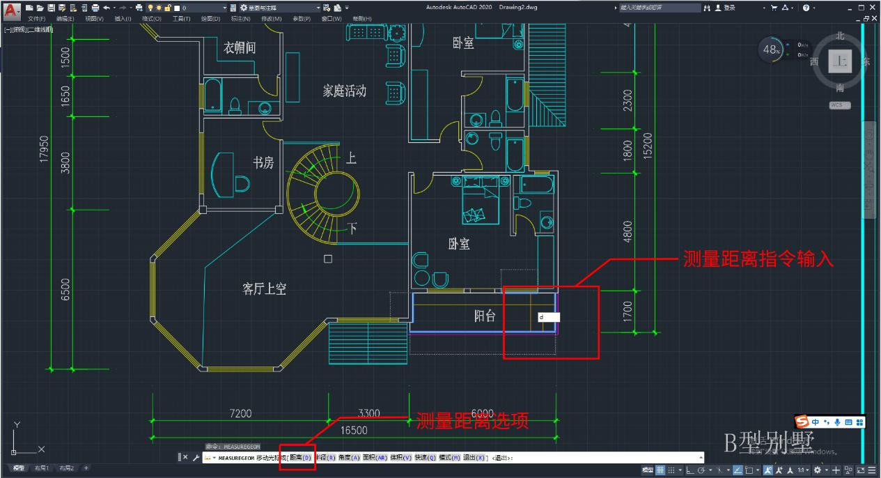The height and width of the screenshot is (478, 881).
Task: Click the Save icon on Quick Access toolbar
Action: coord(52,7)
